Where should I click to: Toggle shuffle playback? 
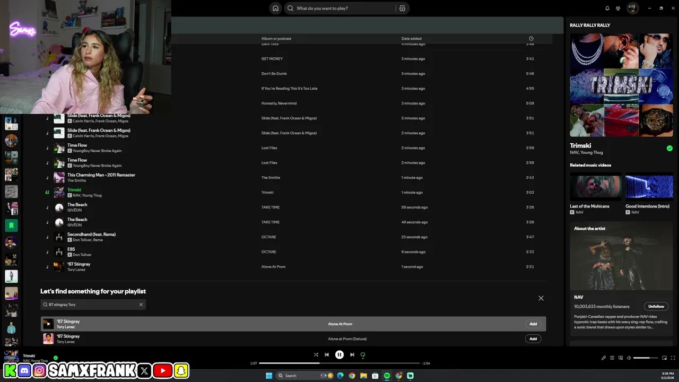pos(316,354)
